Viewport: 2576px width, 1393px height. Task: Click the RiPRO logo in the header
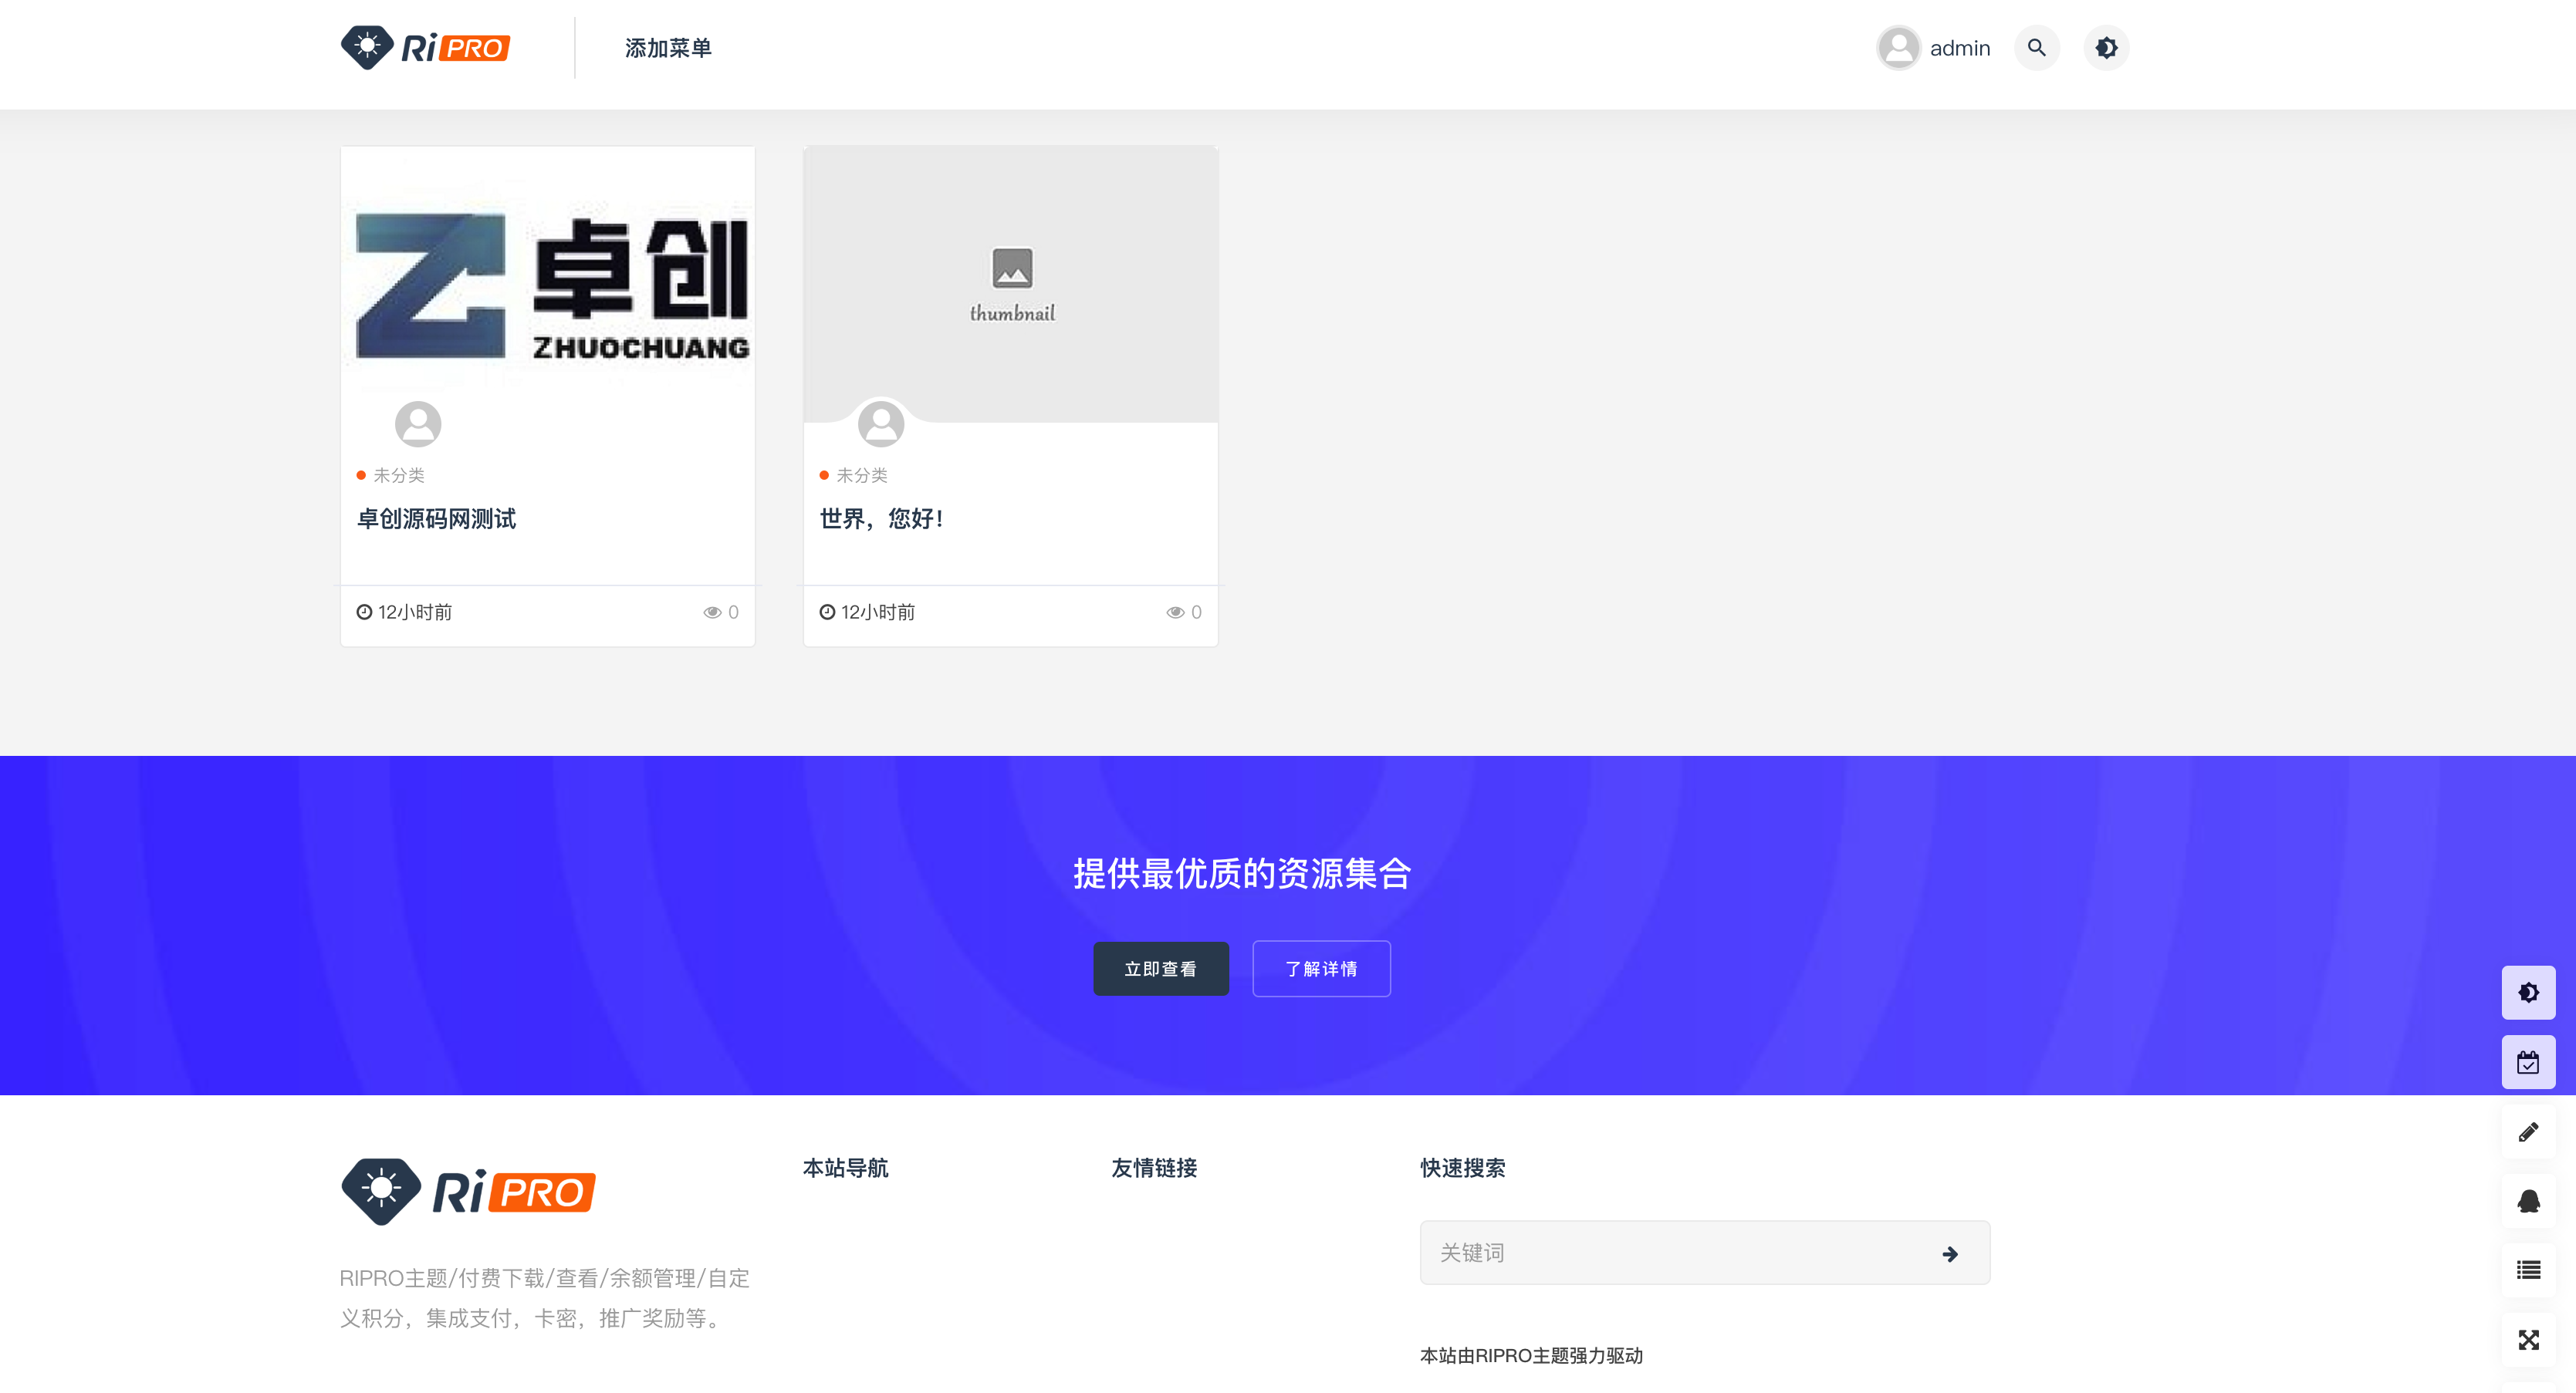pos(425,47)
